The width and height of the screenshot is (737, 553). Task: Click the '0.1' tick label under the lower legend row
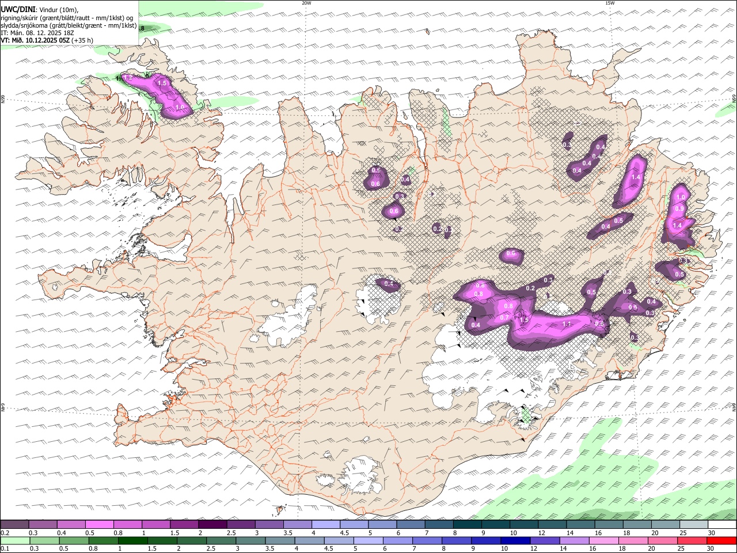click(5, 548)
